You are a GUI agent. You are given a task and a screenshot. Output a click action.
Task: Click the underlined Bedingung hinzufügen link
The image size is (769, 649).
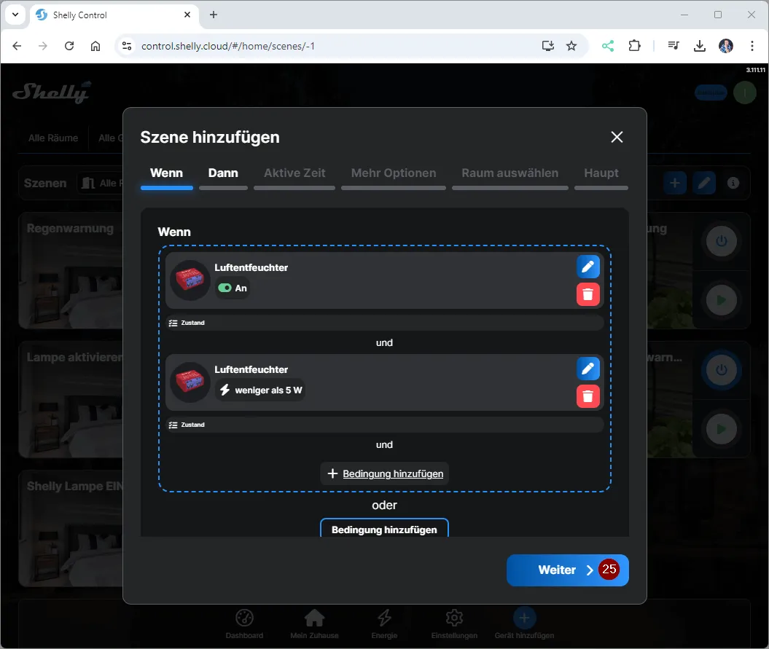(x=392, y=473)
